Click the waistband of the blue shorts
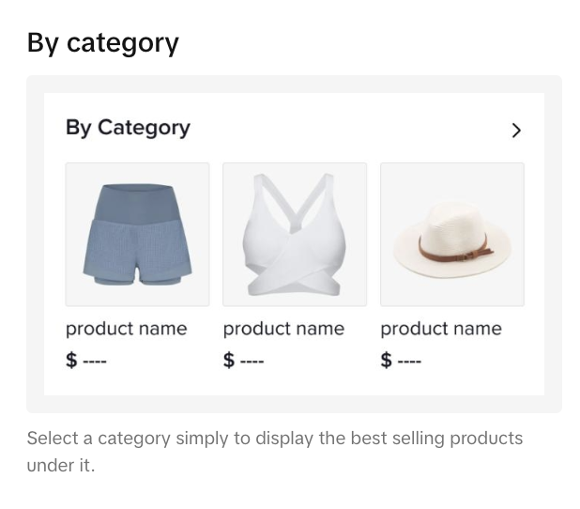This screenshot has width=580, height=509. pos(137,192)
